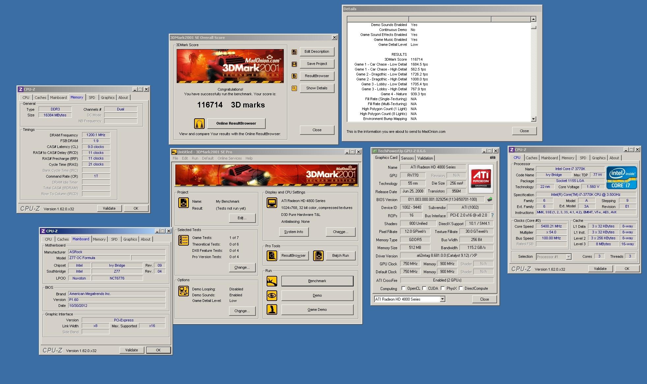Click the Save Project button
Viewport: 647px width, 384px height.
point(317,64)
